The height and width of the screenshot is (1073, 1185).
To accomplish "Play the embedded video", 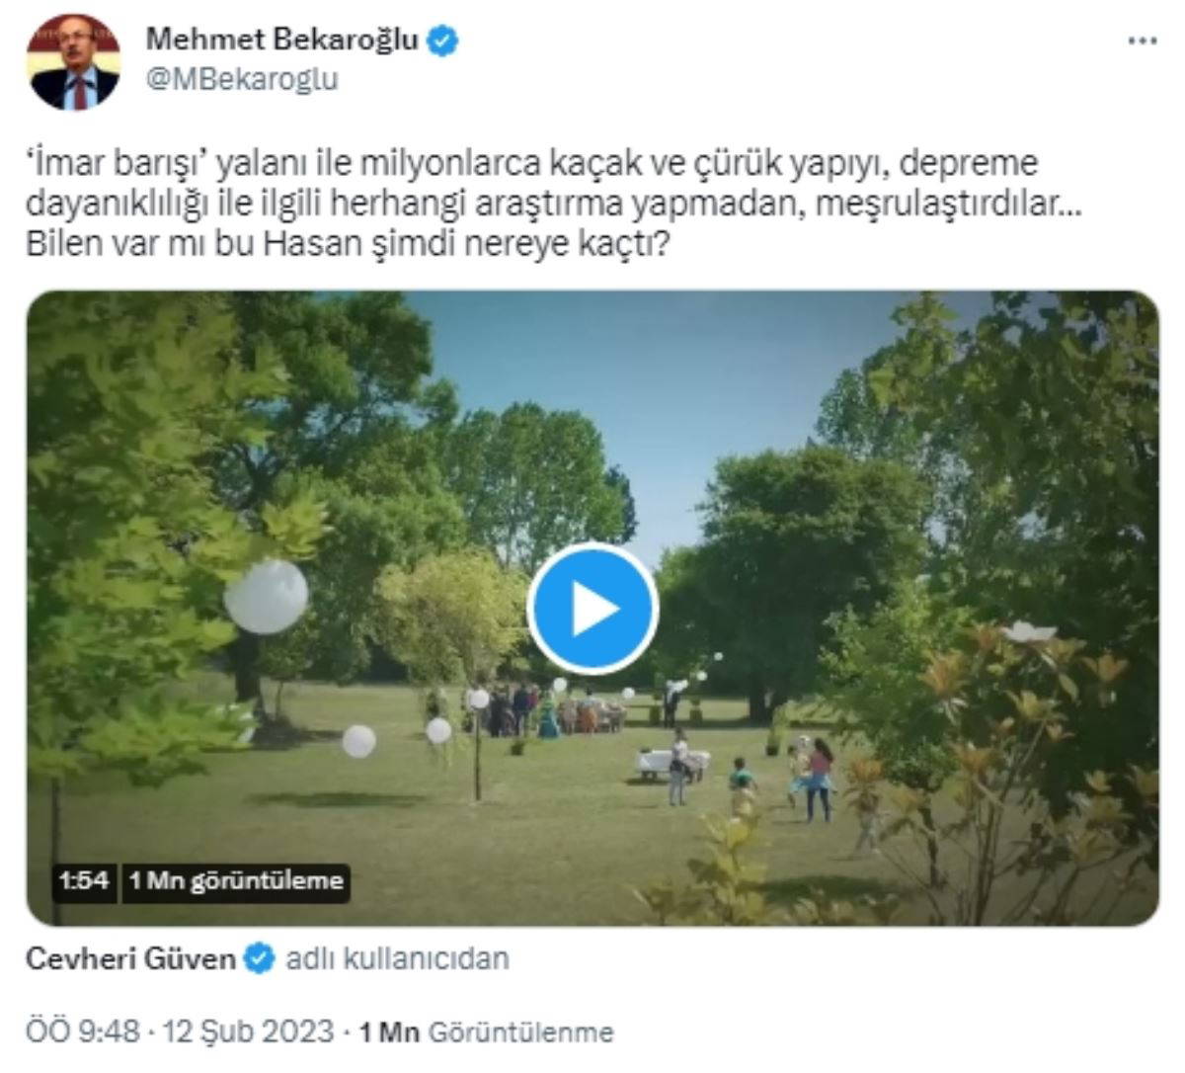I will [x=592, y=609].
